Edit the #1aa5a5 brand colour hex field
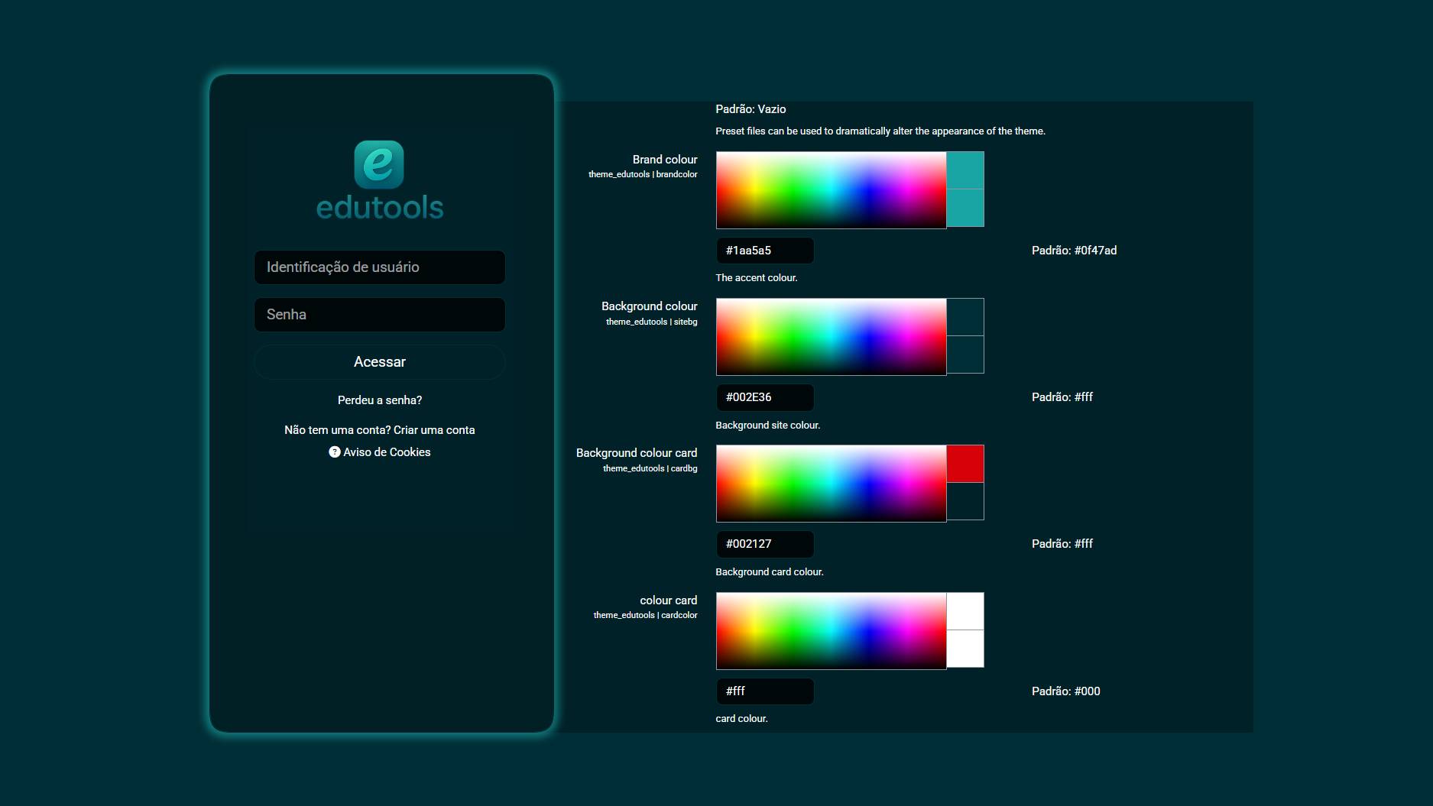The image size is (1433, 806). point(764,251)
